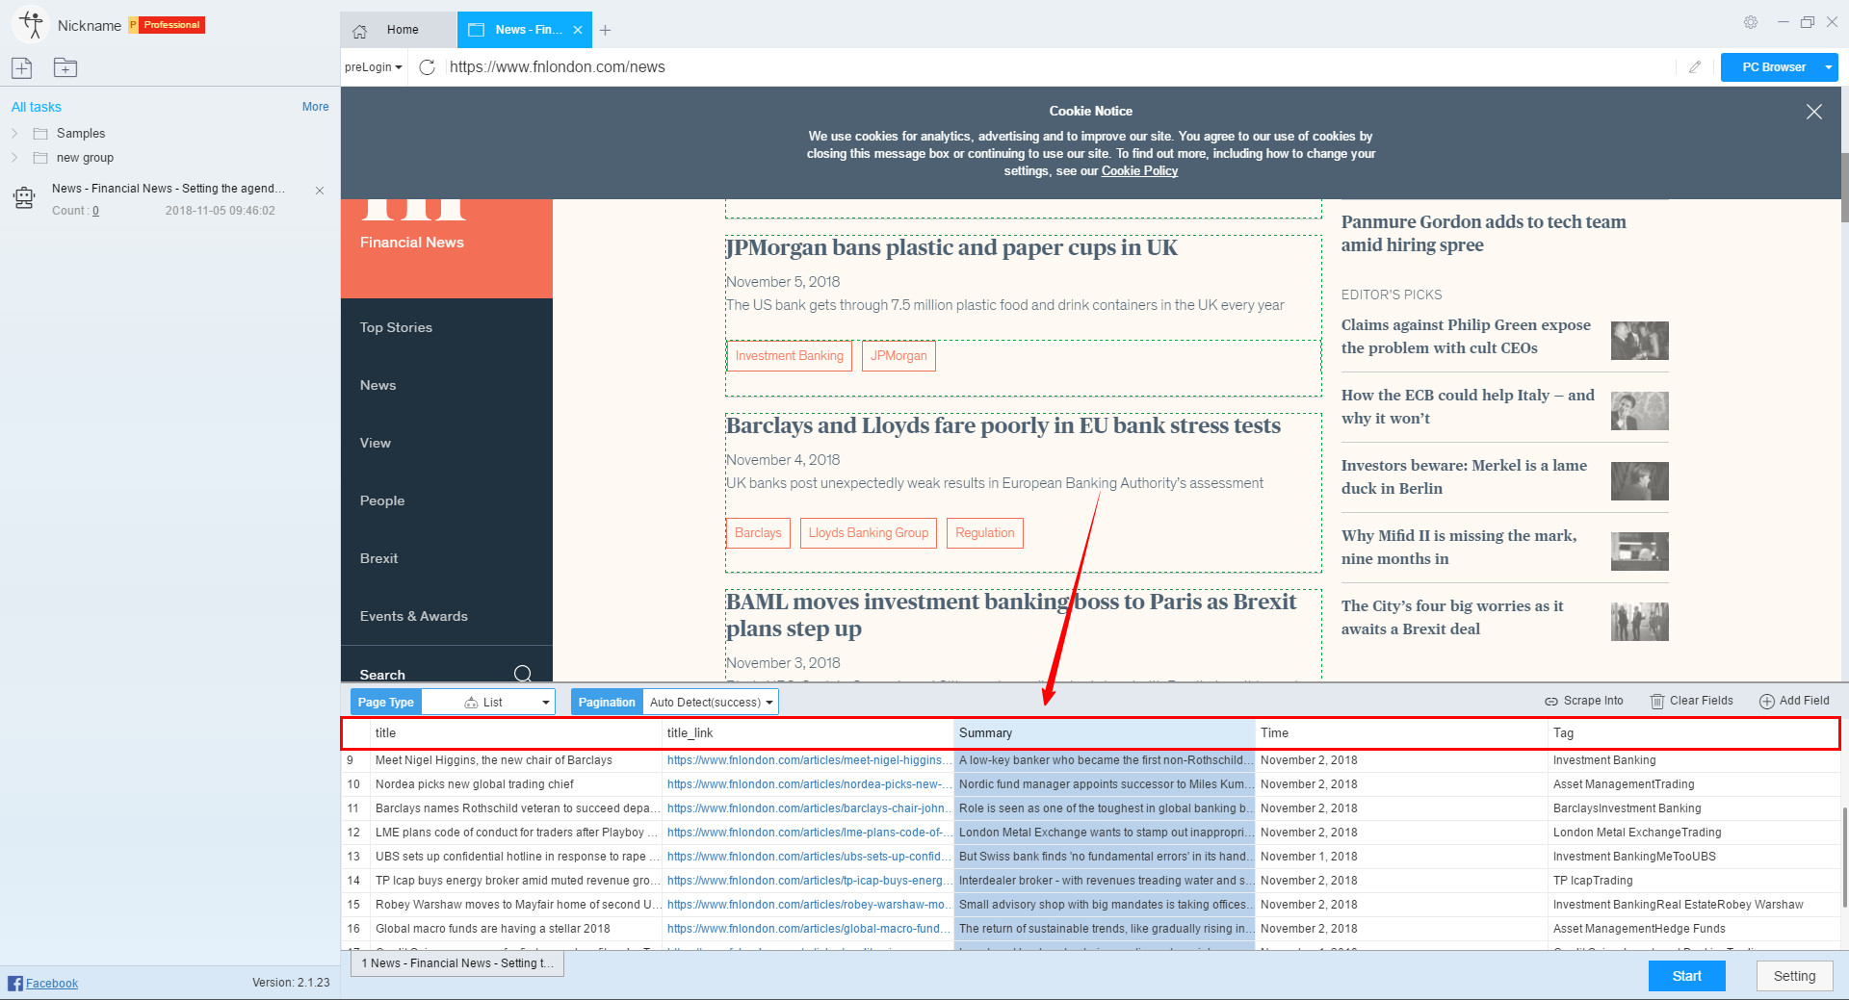Screen dimensions: 1849x1000
Task: Close the News - Fin... tab
Action: coord(578,30)
